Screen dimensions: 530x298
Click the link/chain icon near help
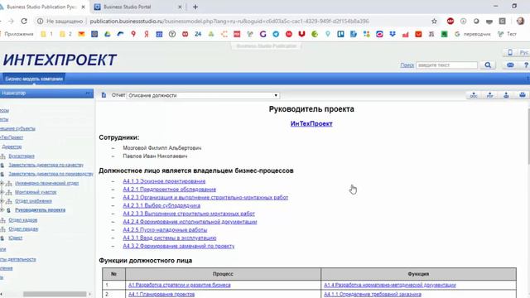(510, 65)
